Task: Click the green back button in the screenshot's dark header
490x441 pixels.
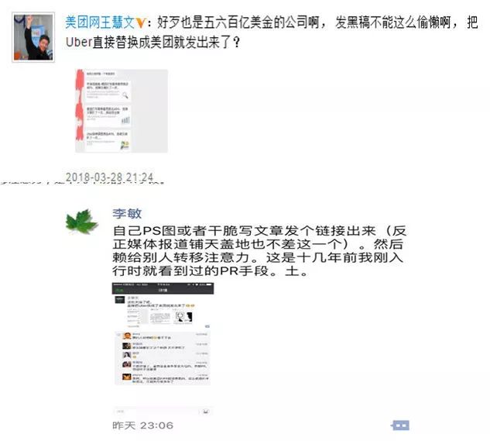Action: (x=119, y=291)
